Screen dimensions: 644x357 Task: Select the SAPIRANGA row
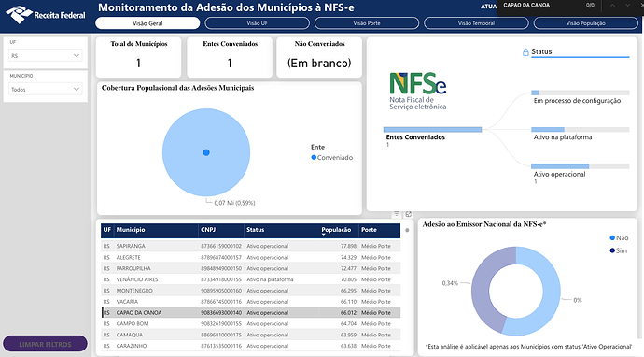250,246
